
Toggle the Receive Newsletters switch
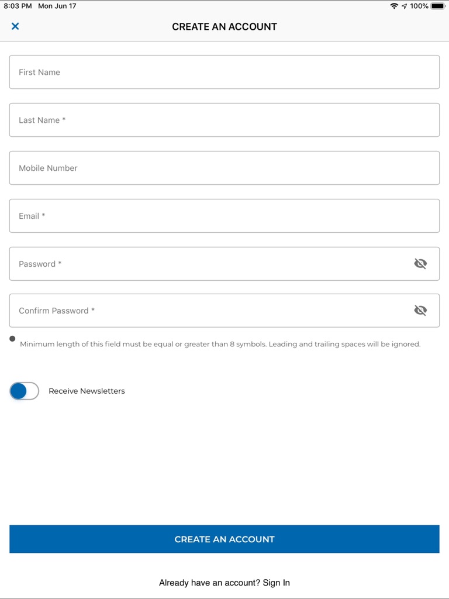pos(25,391)
